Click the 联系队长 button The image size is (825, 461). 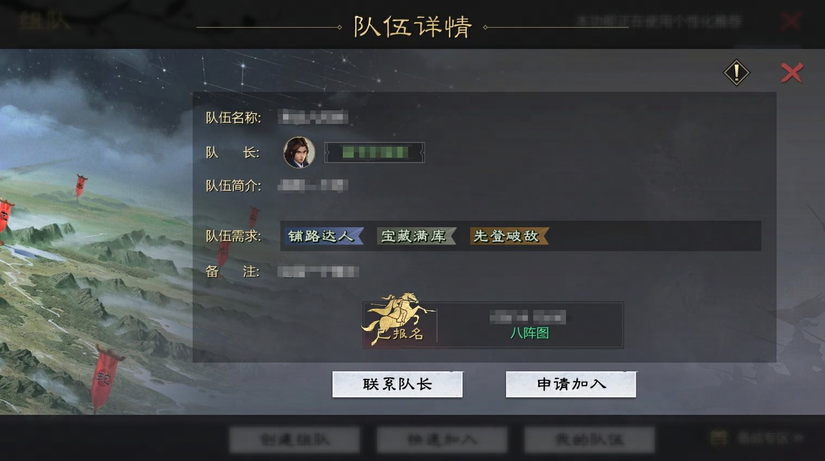point(397,384)
